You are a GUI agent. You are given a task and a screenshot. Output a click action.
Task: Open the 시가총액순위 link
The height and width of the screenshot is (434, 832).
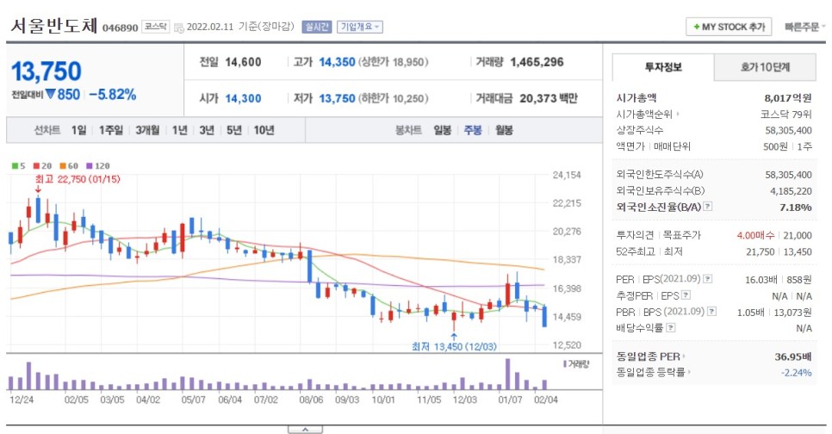(x=648, y=114)
